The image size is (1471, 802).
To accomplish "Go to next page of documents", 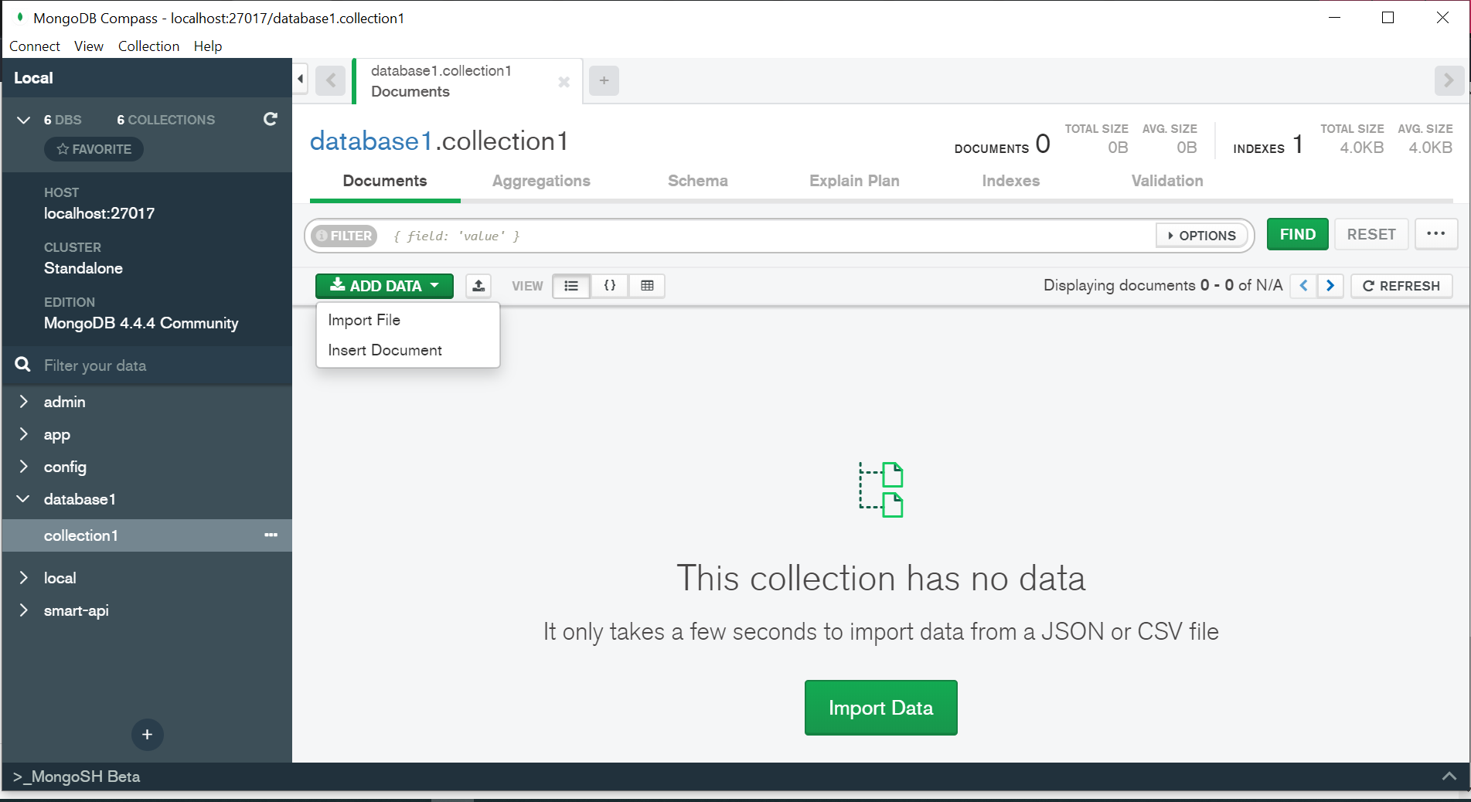I will coord(1330,286).
